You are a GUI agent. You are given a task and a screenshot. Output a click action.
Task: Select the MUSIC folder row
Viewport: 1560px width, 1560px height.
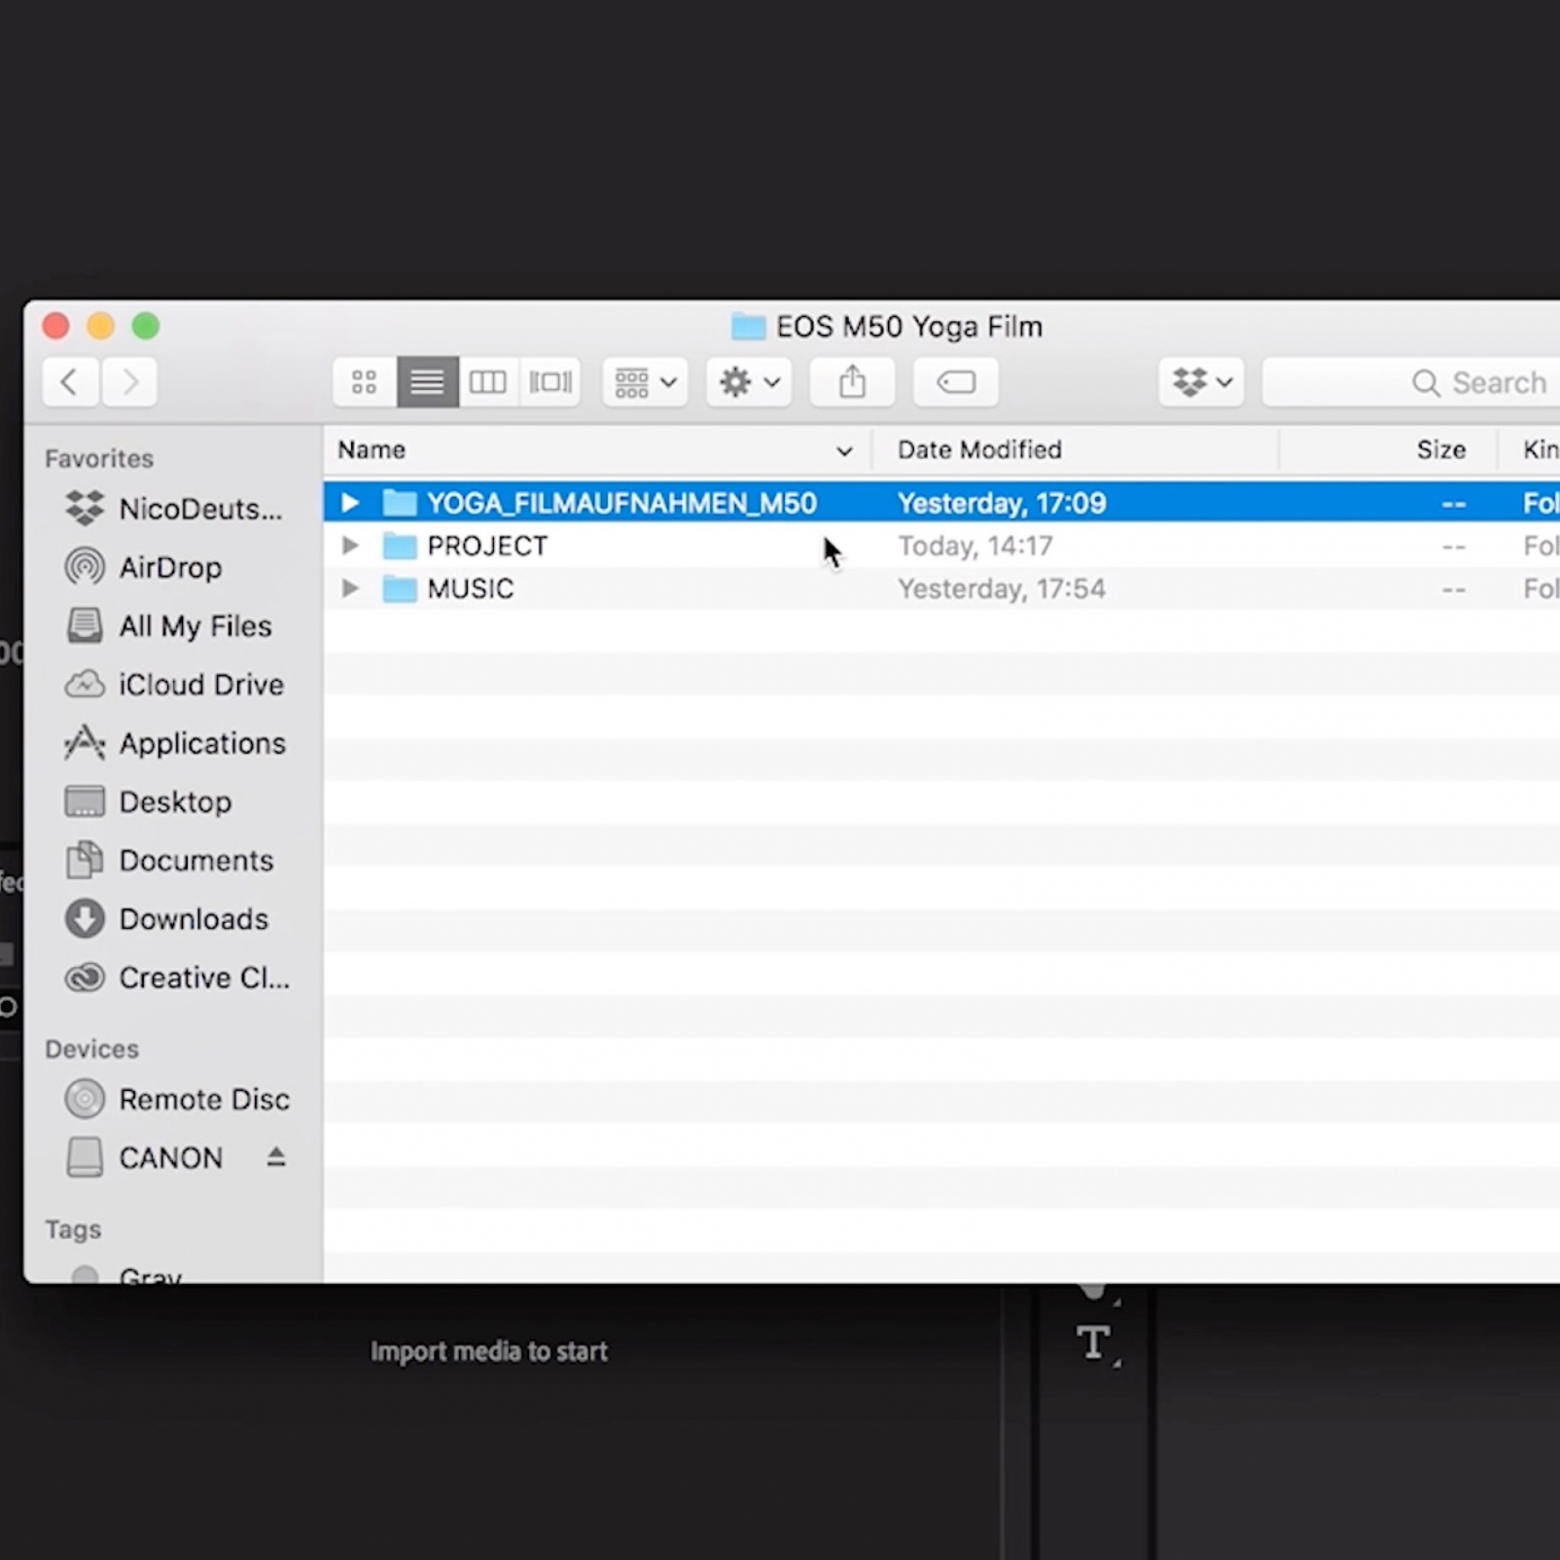[x=942, y=588]
